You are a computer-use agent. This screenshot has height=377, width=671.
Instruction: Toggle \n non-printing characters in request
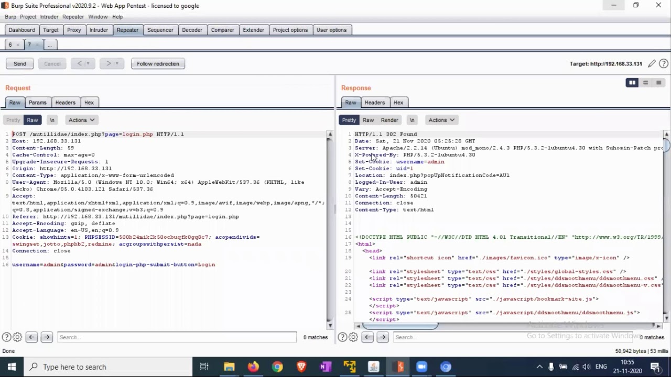[x=52, y=120]
